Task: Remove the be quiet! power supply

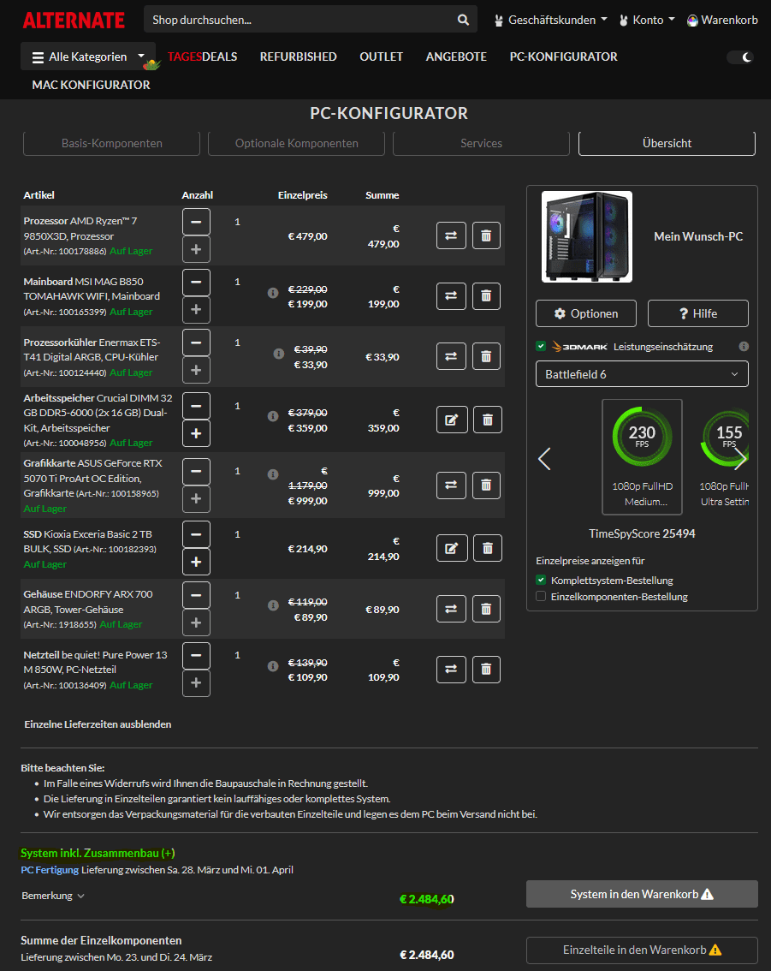Action: point(486,670)
